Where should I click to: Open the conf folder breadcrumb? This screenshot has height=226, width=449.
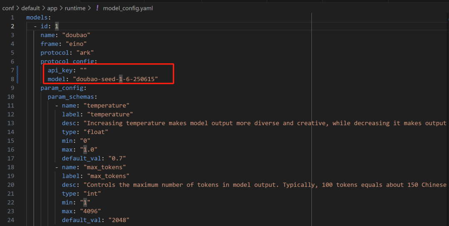(8, 8)
